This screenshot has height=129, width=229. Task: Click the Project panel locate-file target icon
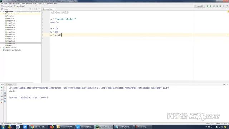coord(30,9)
